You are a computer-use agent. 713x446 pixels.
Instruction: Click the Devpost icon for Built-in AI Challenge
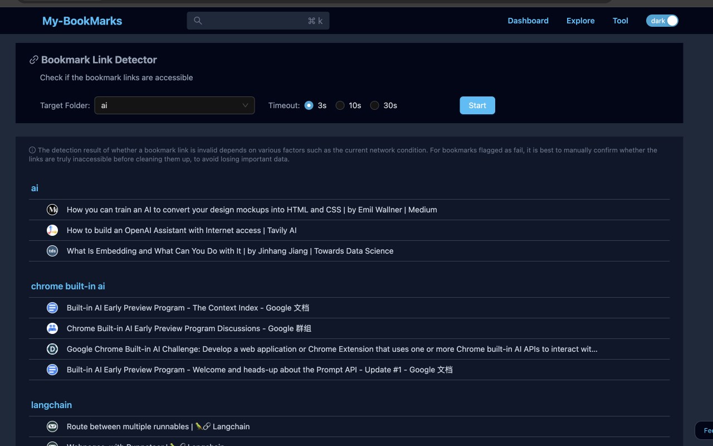tap(52, 349)
